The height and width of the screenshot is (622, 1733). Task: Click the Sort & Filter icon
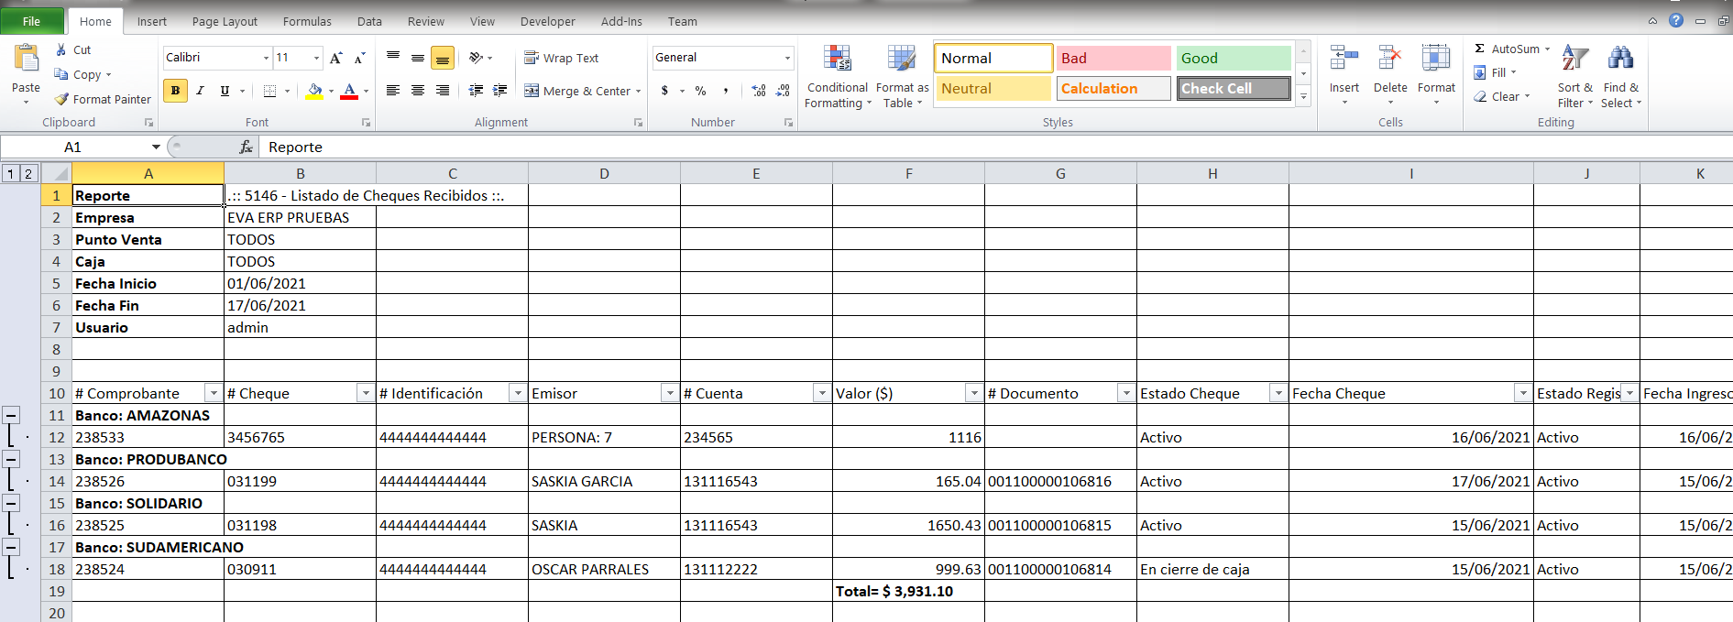(x=1574, y=59)
